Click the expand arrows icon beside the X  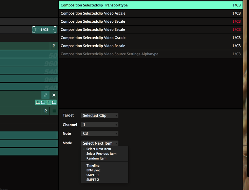[45, 95]
